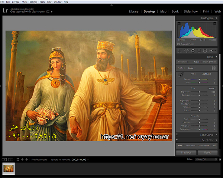Click the Exposure slider handle

click(199, 92)
